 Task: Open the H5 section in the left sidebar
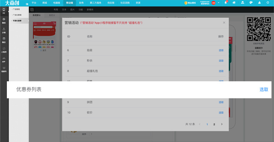[4, 11]
